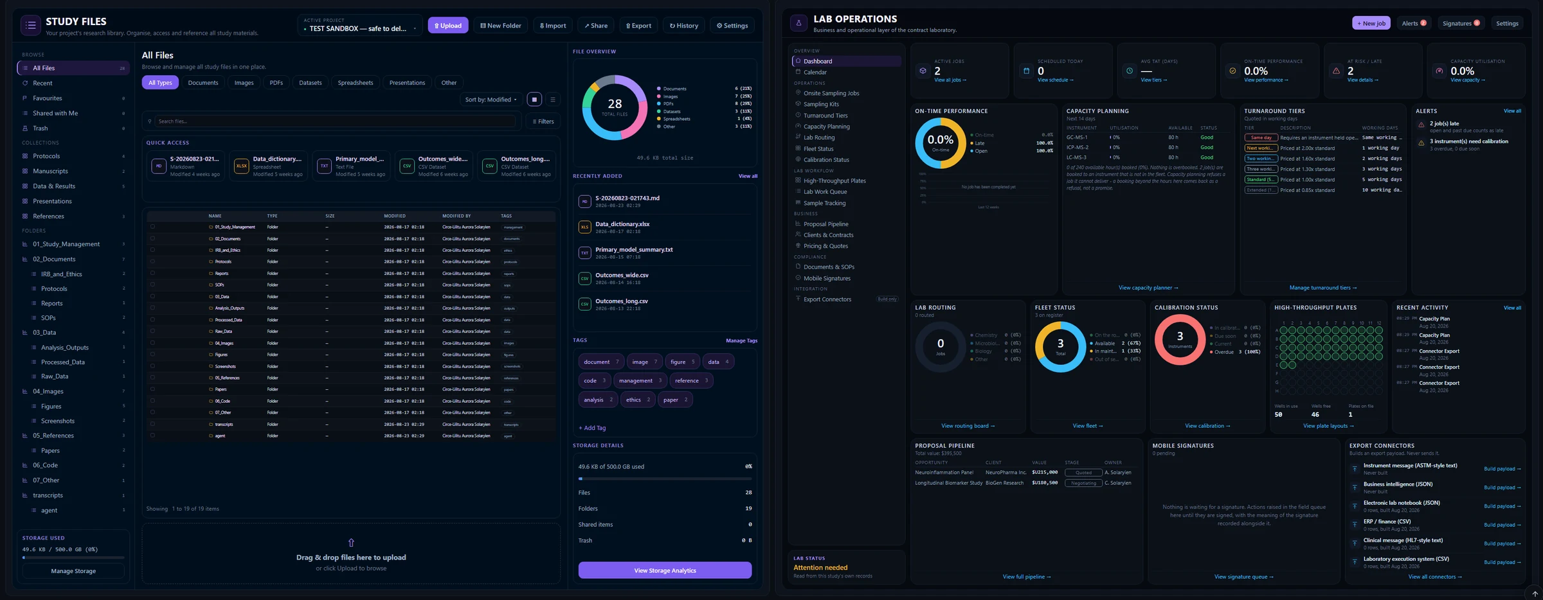Click the late jobs alert triangle icon
The height and width of the screenshot is (600, 1543).
(1421, 125)
